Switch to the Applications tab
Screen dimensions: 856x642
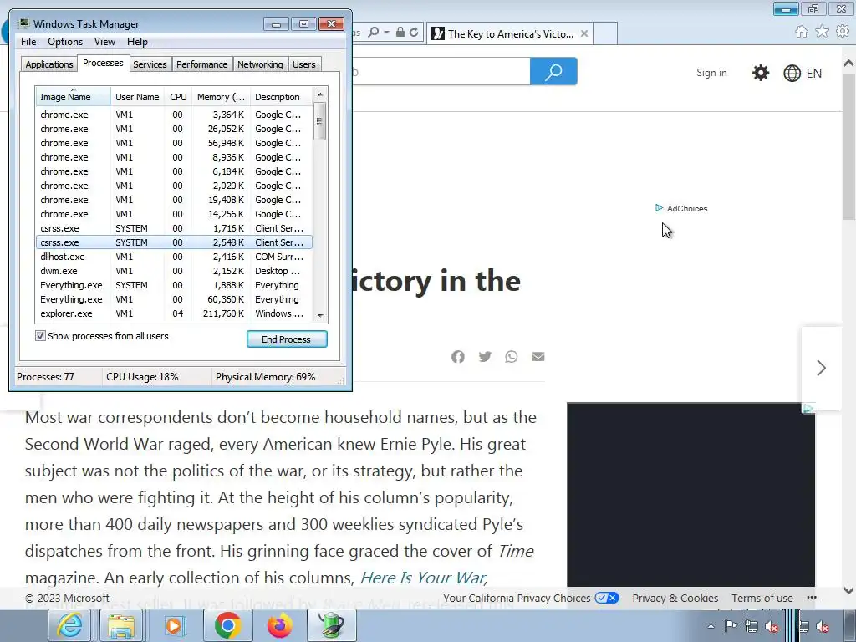pyautogui.click(x=49, y=64)
